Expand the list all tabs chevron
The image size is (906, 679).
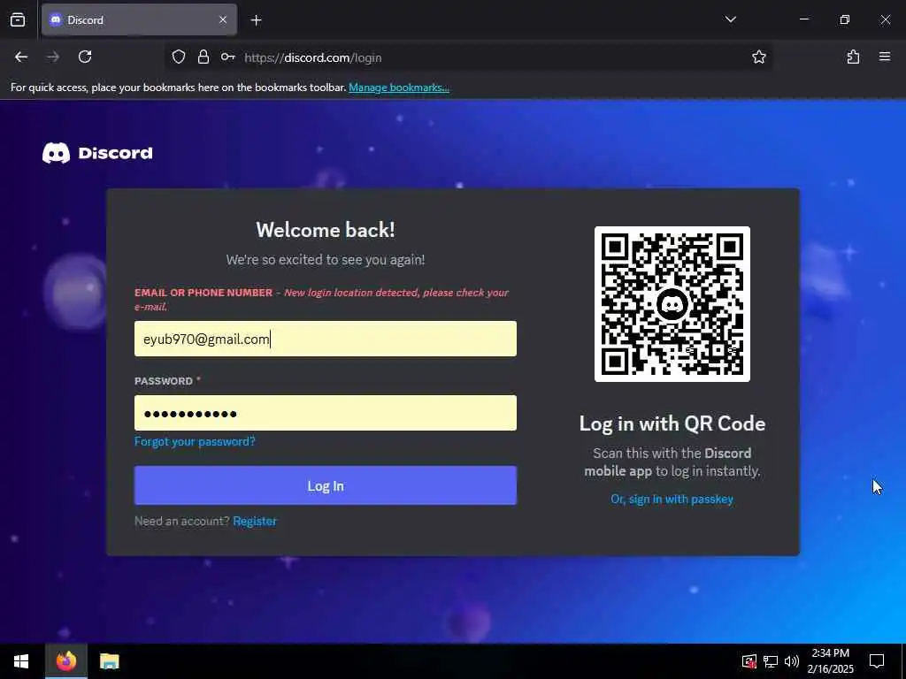point(730,19)
